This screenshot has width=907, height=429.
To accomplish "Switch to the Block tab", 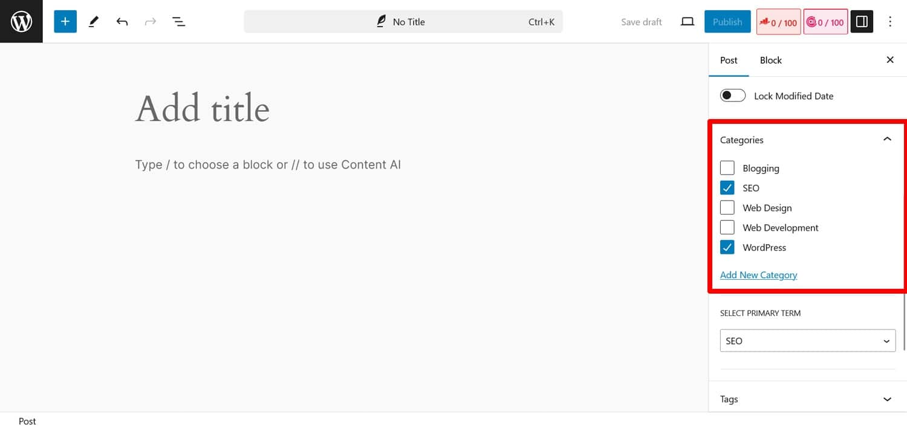I will point(770,60).
